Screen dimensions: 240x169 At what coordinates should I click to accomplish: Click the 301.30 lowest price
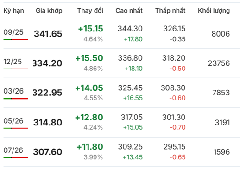pos(174,117)
